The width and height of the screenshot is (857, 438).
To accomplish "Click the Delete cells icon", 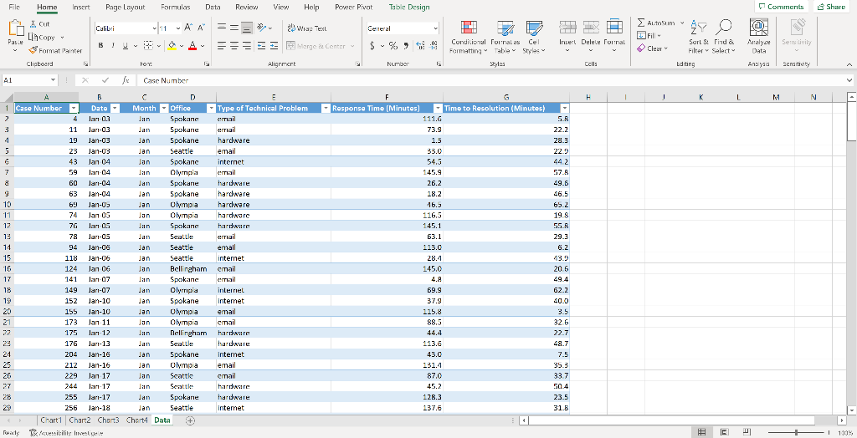I will (x=591, y=28).
